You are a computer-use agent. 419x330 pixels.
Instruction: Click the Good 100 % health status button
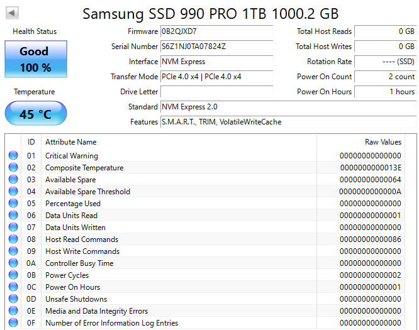tap(36, 59)
